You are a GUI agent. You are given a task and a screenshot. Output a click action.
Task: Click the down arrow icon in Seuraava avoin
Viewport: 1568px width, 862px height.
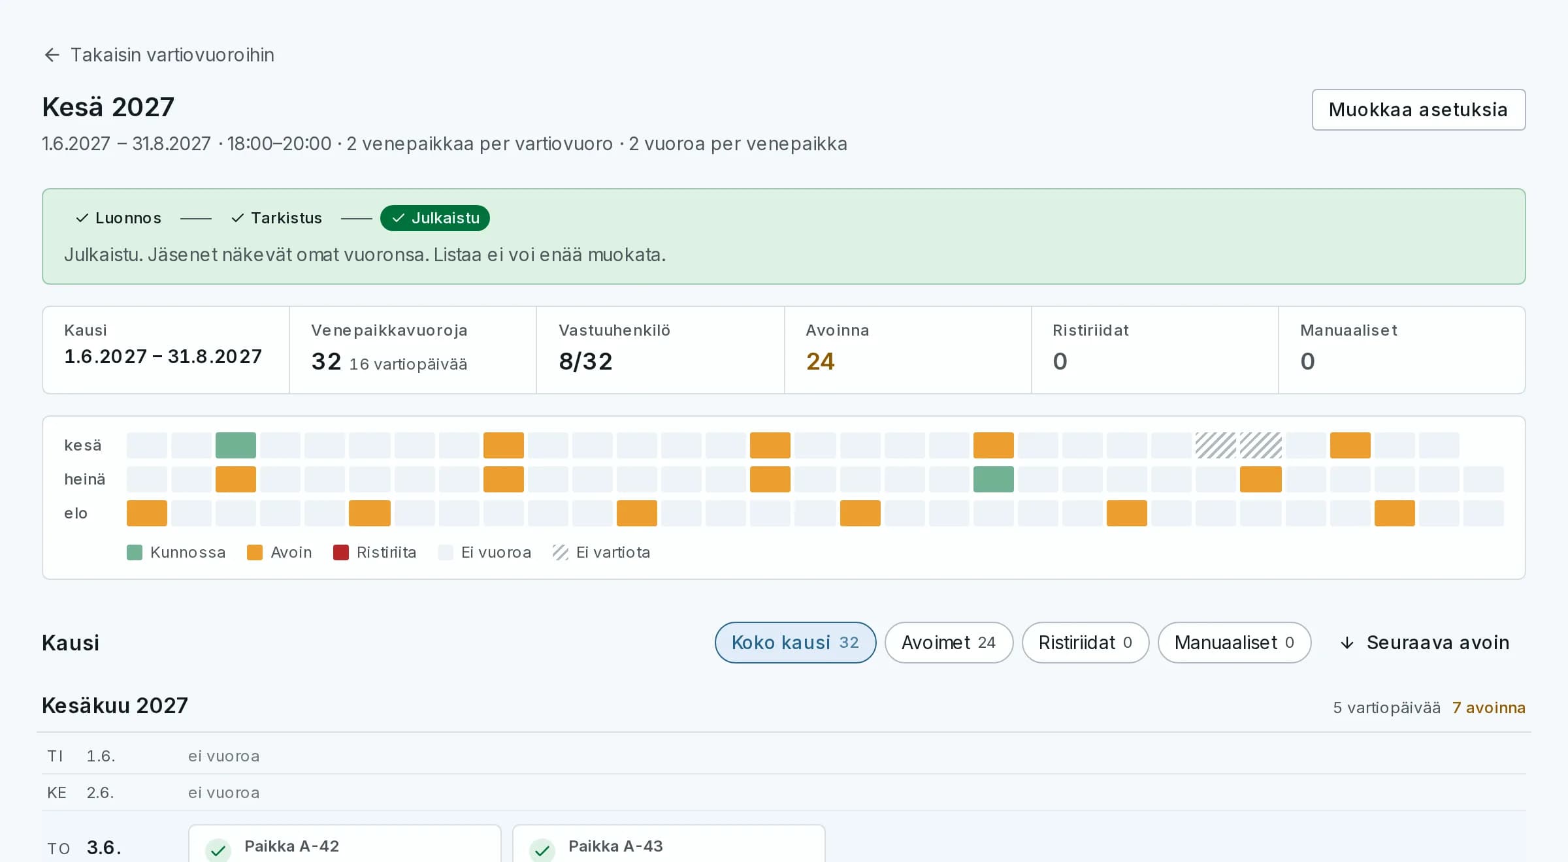[1347, 643]
